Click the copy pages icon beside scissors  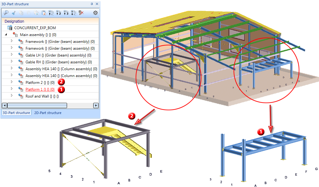(21, 13)
